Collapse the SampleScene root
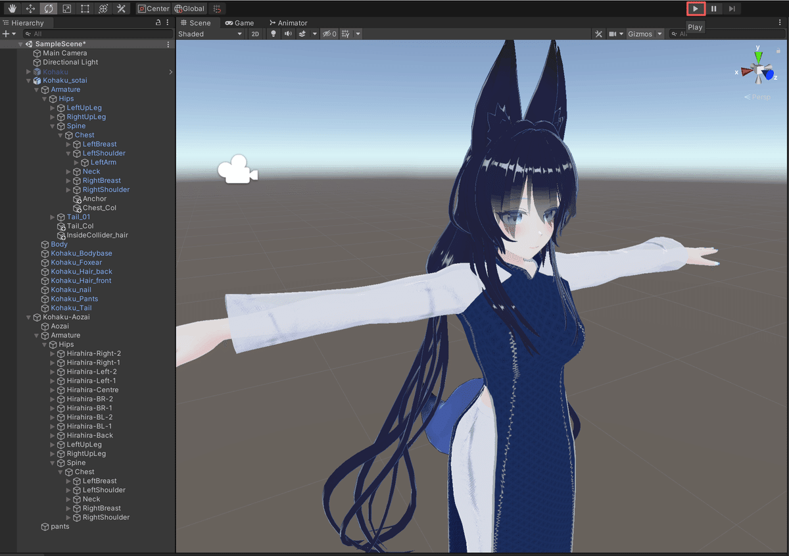Screen dimensions: 789x556 coord(20,44)
